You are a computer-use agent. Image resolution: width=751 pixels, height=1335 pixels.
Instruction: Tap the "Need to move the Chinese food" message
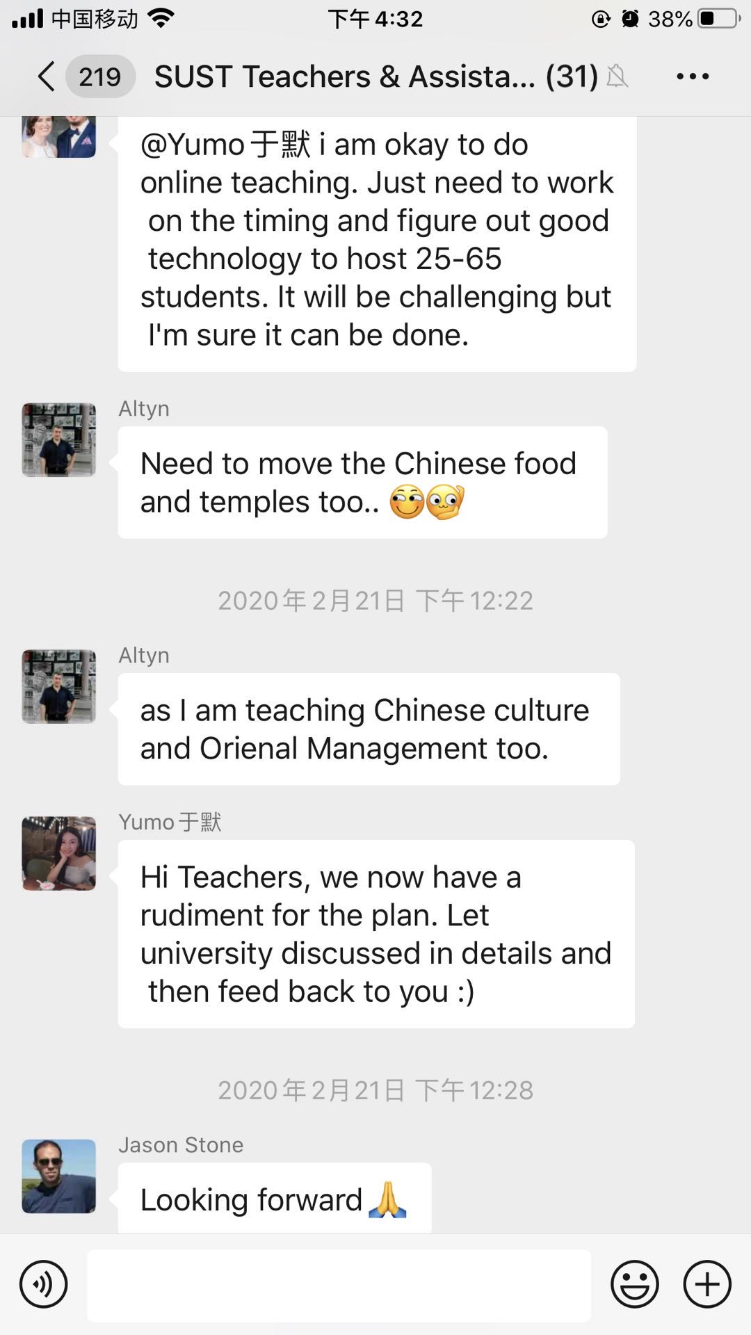[x=362, y=482]
